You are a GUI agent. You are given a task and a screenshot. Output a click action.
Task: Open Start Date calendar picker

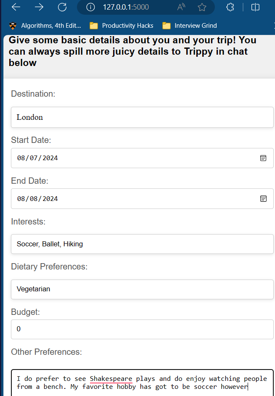tap(263, 158)
